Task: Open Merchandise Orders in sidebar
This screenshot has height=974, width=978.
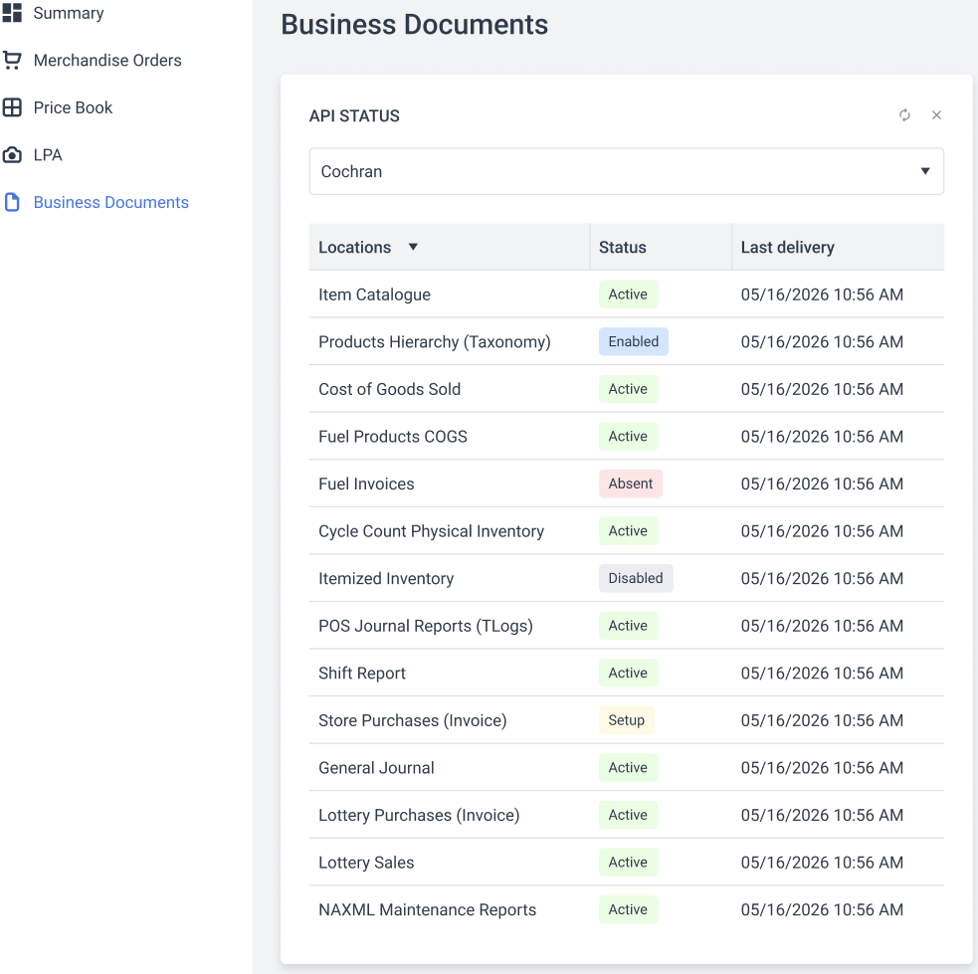Action: (x=107, y=61)
